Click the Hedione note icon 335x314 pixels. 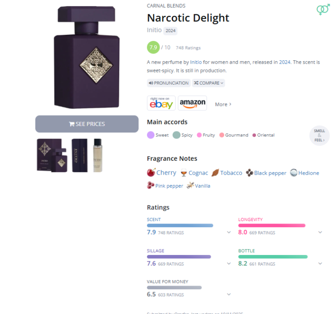pos(294,173)
